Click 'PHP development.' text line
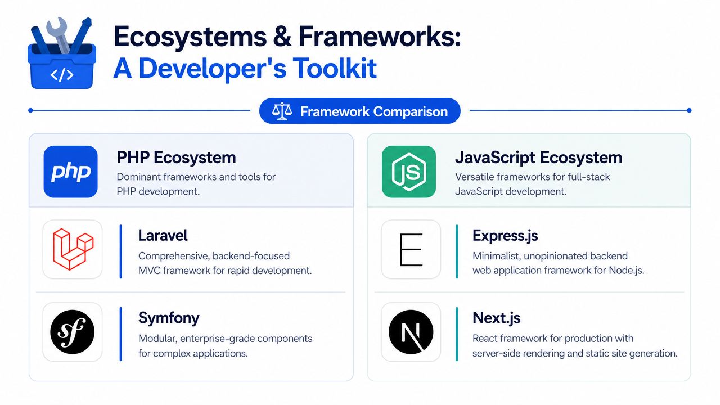720x405 pixels. [159, 191]
